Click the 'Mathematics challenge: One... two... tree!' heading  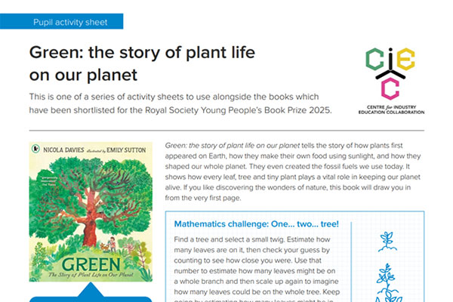pos(256,223)
